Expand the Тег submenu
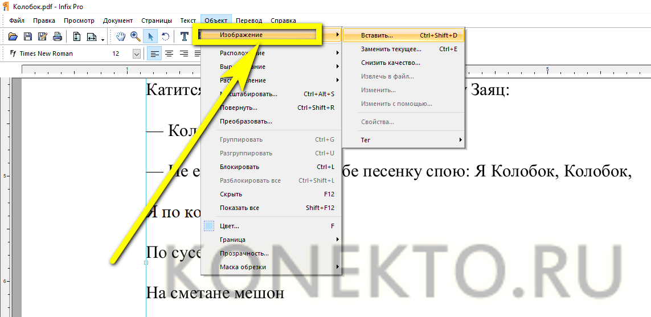651x317 pixels. [x=404, y=140]
